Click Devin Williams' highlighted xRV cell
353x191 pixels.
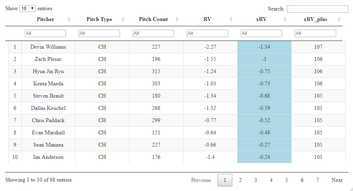point(264,47)
